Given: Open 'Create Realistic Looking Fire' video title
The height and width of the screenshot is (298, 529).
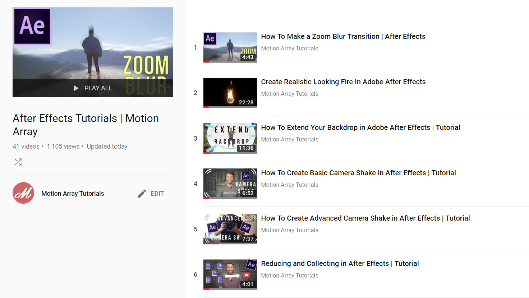Looking at the screenshot, I should tap(343, 82).
